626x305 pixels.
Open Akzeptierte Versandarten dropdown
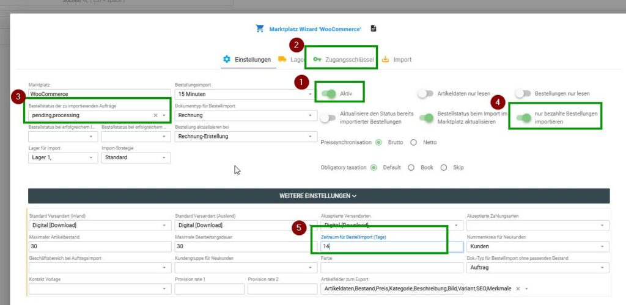click(x=392, y=225)
